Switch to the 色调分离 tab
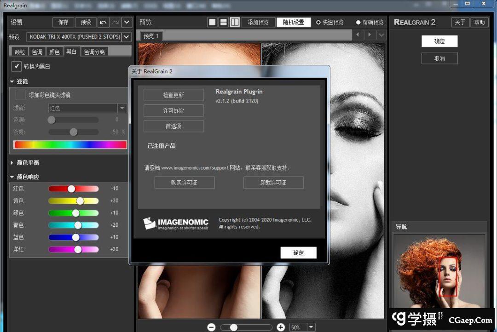This screenshot has width=497, height=332. (x=94, y=52)
